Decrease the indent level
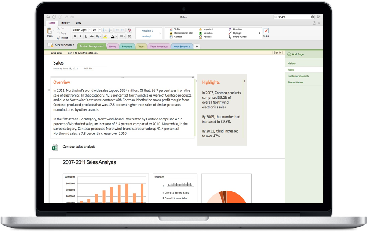The width and height of the screenshot is (368, 234). click(x=117, y=30)
